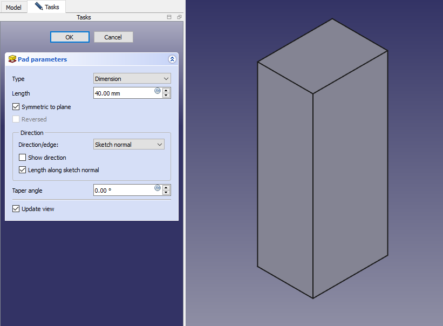Enable the Show direction checkbox
443x326 pixels.
tap(22, 158)
